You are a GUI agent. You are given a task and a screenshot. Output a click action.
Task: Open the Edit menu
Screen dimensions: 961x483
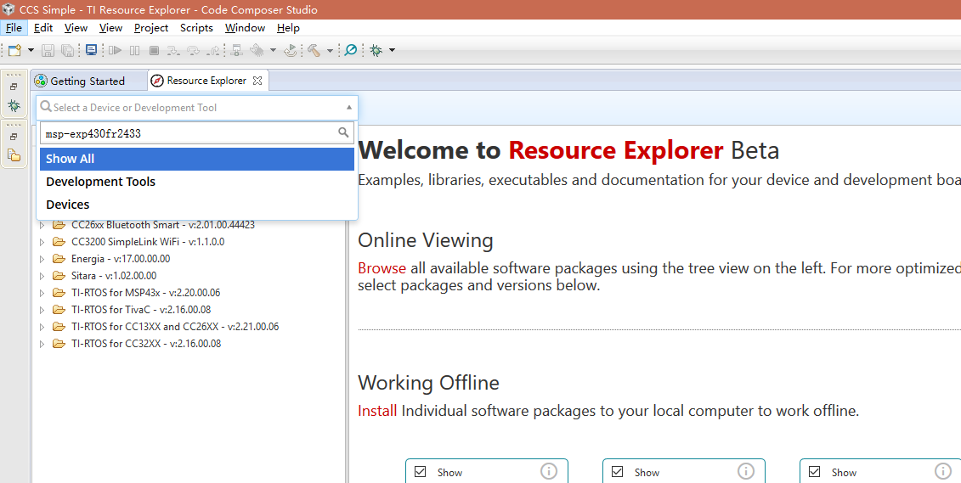[42, 27]
